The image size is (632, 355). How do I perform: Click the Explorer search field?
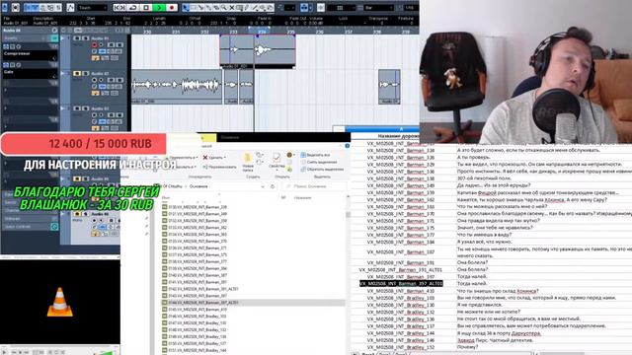click(314, 186)
